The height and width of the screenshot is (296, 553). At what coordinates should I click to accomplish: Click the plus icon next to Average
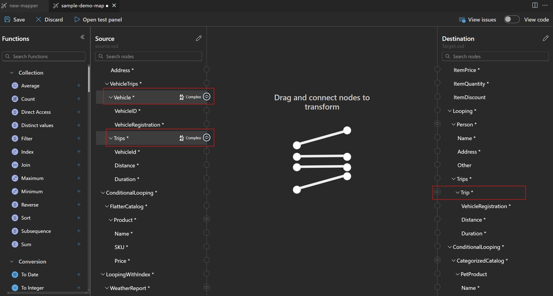79,86
